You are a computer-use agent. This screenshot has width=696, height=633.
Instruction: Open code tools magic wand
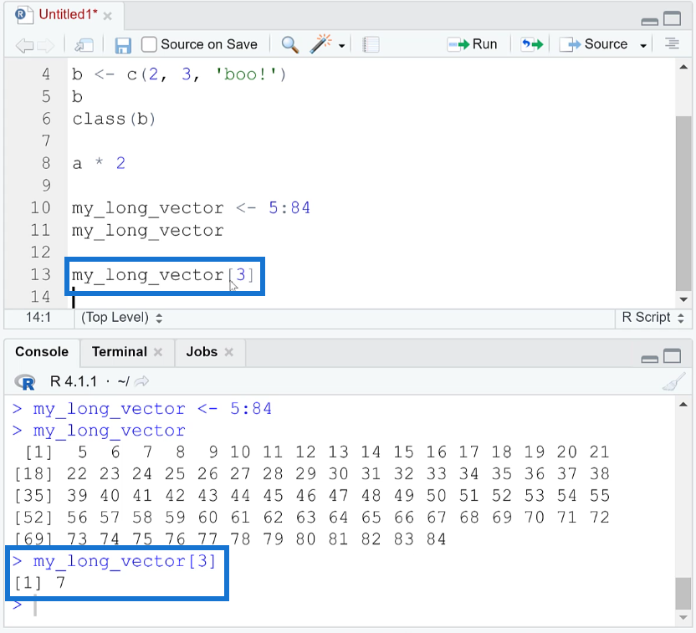click(x=321, y=44)
